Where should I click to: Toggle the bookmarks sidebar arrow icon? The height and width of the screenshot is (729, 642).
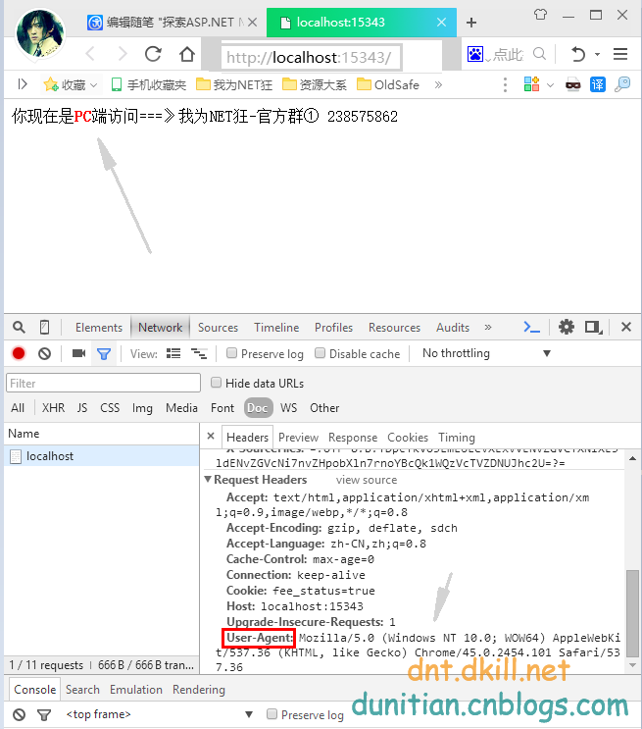(x=23, y=84)
